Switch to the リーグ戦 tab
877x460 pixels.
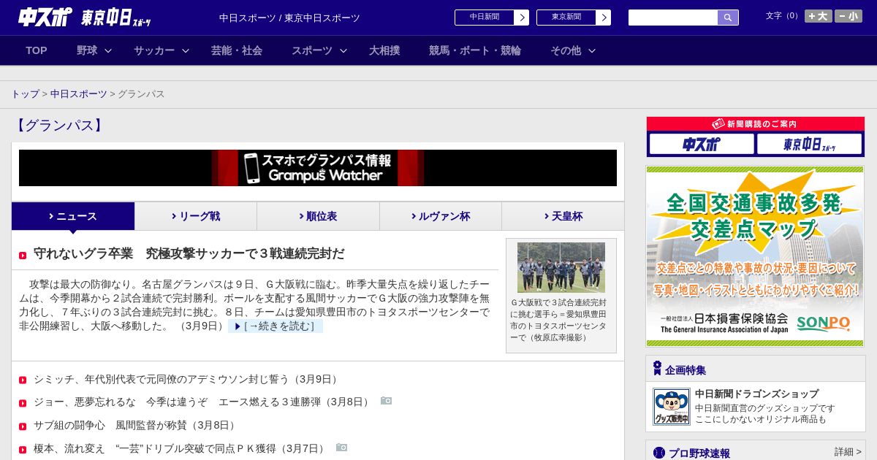(196, 216)
